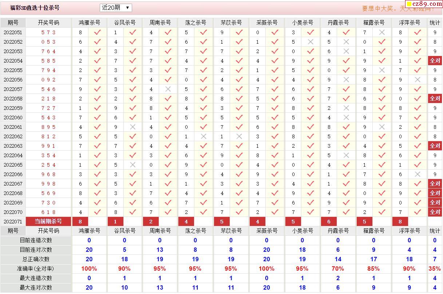Click the red check mark for 浮萍杀号 in row 2022063
Screen dimensions: 443x294
tap(418, 146)
